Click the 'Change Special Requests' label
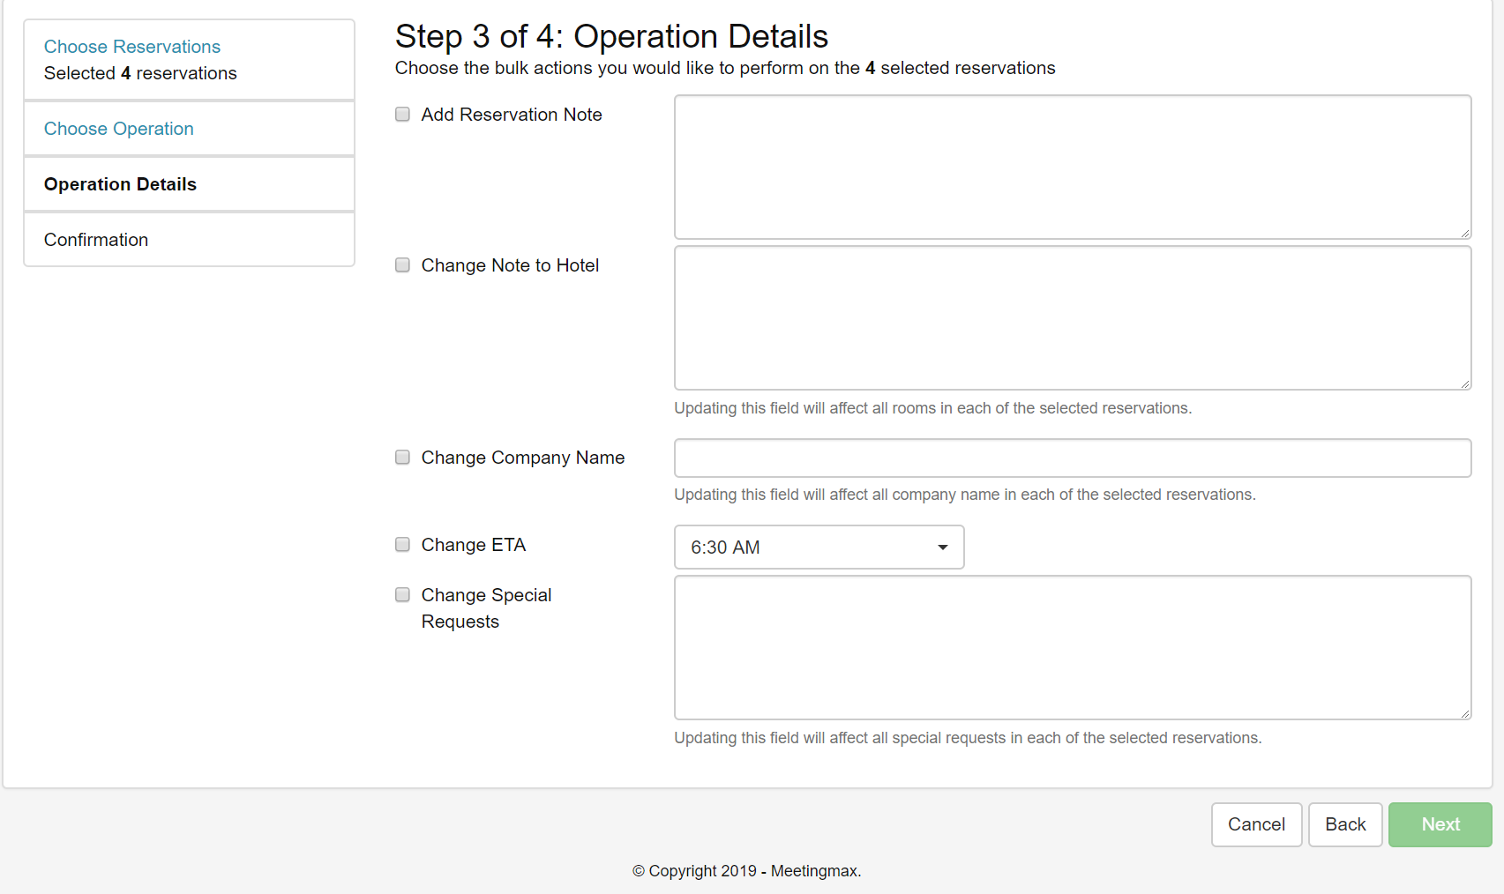The height and width of the screenshot is (894, 1504). coord(486,608)
